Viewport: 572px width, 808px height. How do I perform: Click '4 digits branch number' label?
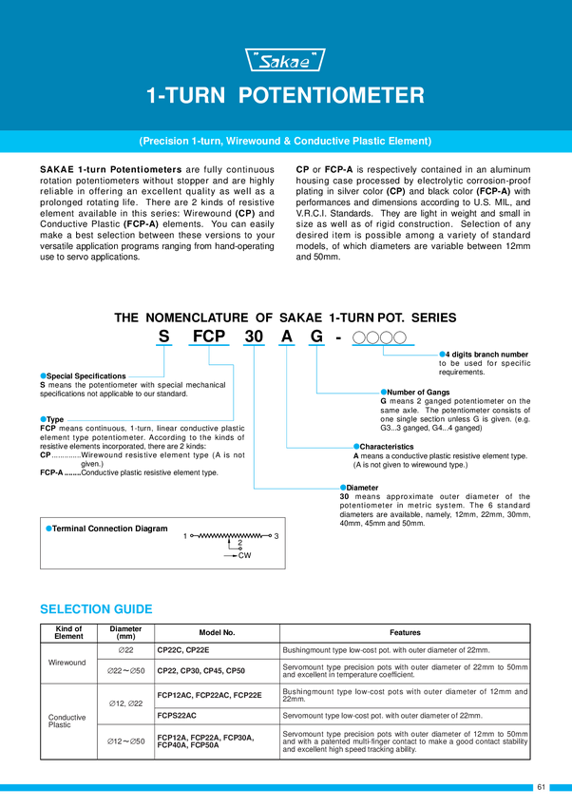click(487, 355)
